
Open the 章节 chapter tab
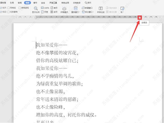(35, 3)
